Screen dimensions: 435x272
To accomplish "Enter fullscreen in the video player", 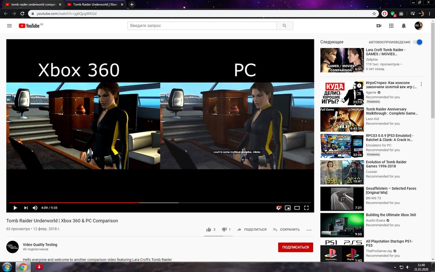I will [x=306, y=207].
